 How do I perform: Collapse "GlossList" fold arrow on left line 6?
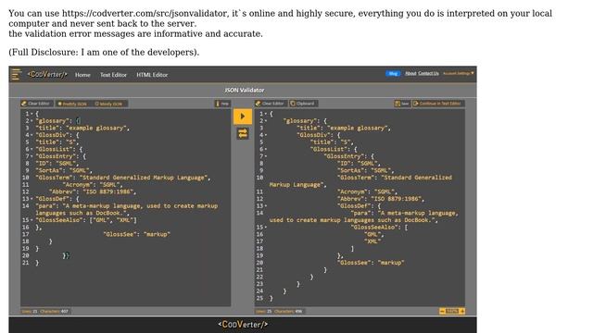coord(32,149)
